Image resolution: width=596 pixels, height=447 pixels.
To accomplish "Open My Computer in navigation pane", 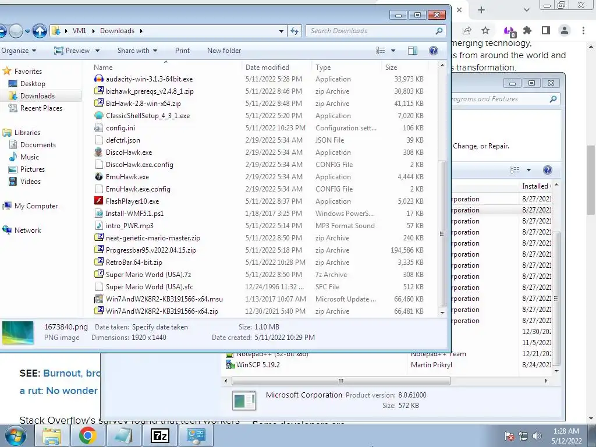I will (x=36, y=206).
